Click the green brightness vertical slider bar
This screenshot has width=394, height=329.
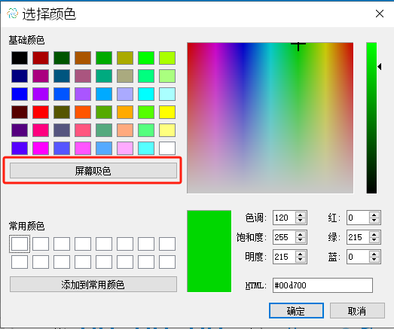(371, 118)
